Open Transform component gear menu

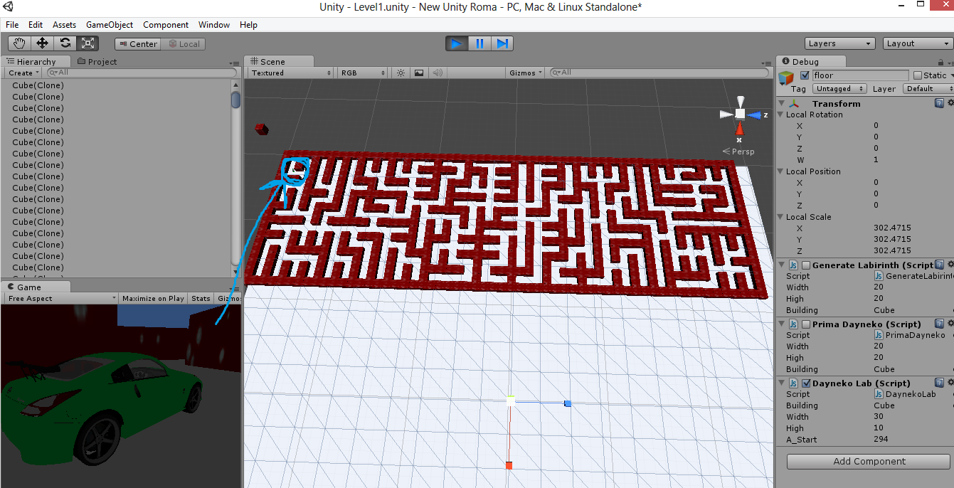[950, 103]
